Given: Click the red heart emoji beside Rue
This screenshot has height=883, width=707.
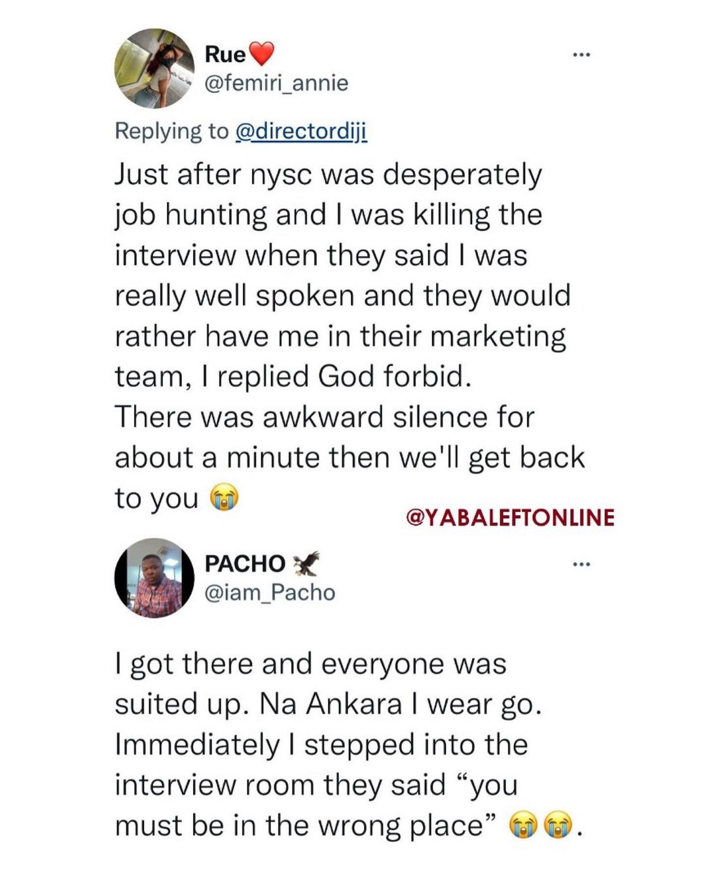Looking at the screenshot, I should pos(261,54).
